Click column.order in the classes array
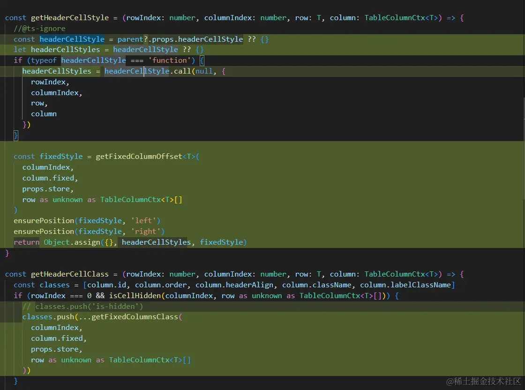 click(x=161, y=285)
